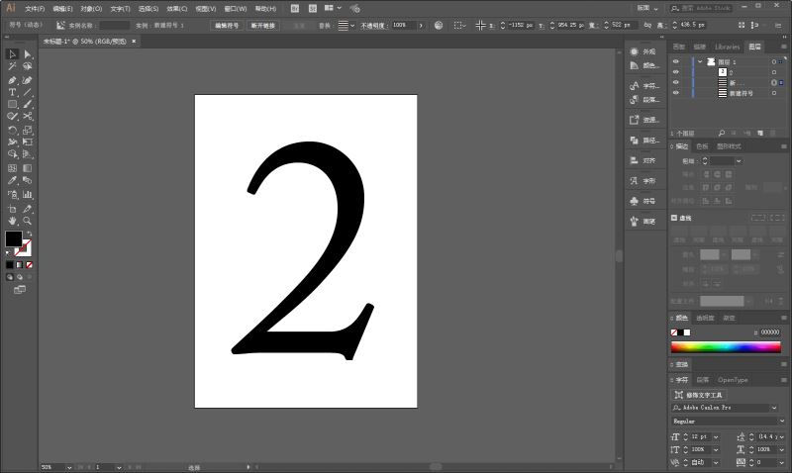792x473 pixels.
Task: Select the Scissors tool
Action: (x=28, y=116)
